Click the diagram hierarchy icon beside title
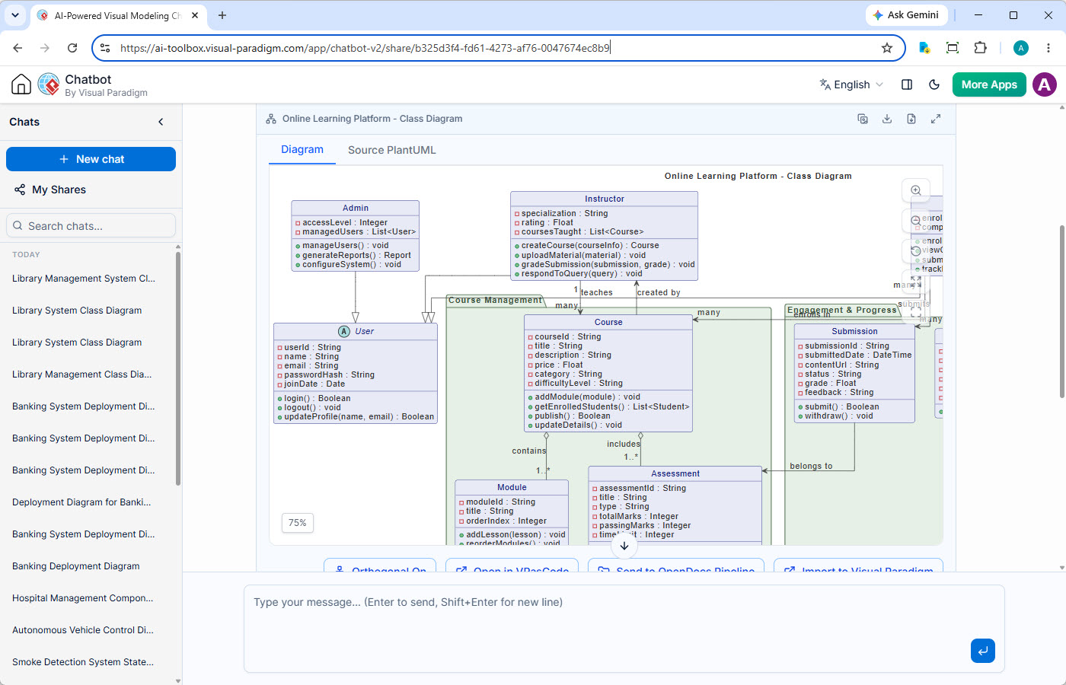Image resolution: width=1066 pixels, height=685 pixels. coord(271,119)
